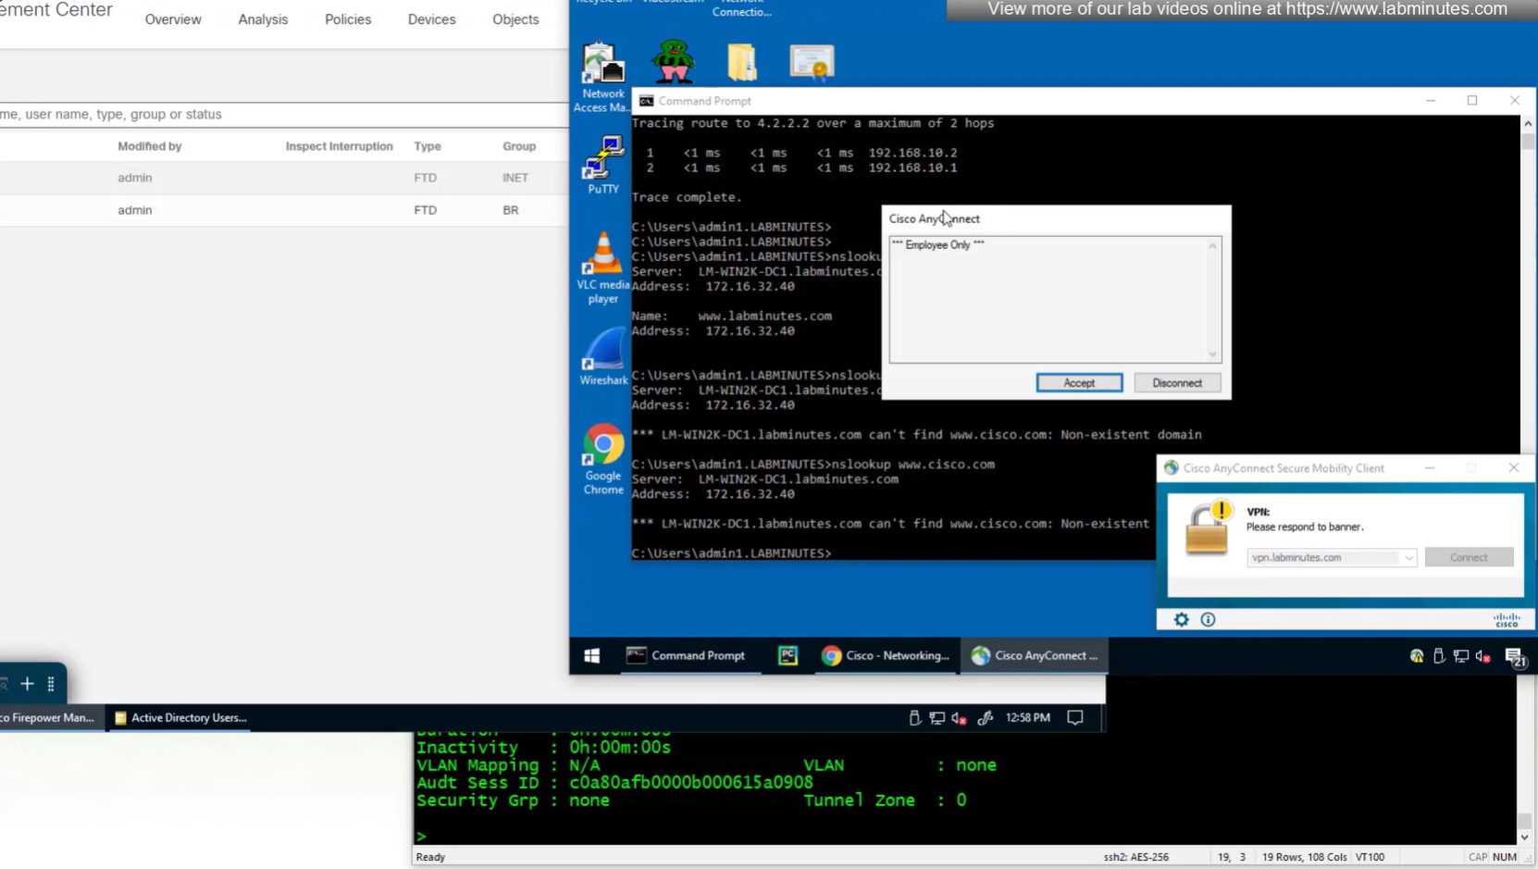Open Network Access Manager desktop icon
The width and height of the screenshot is (1538, 869).
(x=602, y=76)
